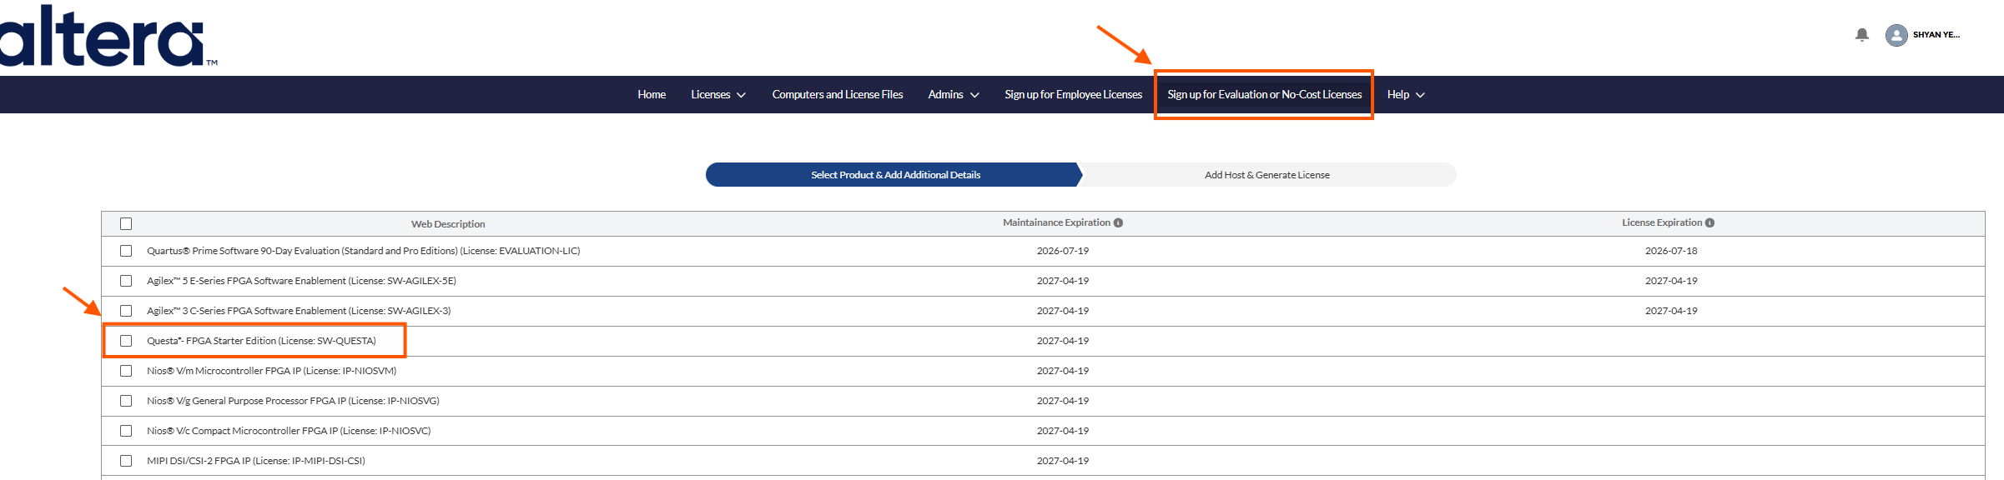Select the MIPI DSI/CSI-2 FPGA IP checkbox
Image resolution: width=2004 pixels, height=480 pixels.
pyautogui.click(x=126, y=461)
